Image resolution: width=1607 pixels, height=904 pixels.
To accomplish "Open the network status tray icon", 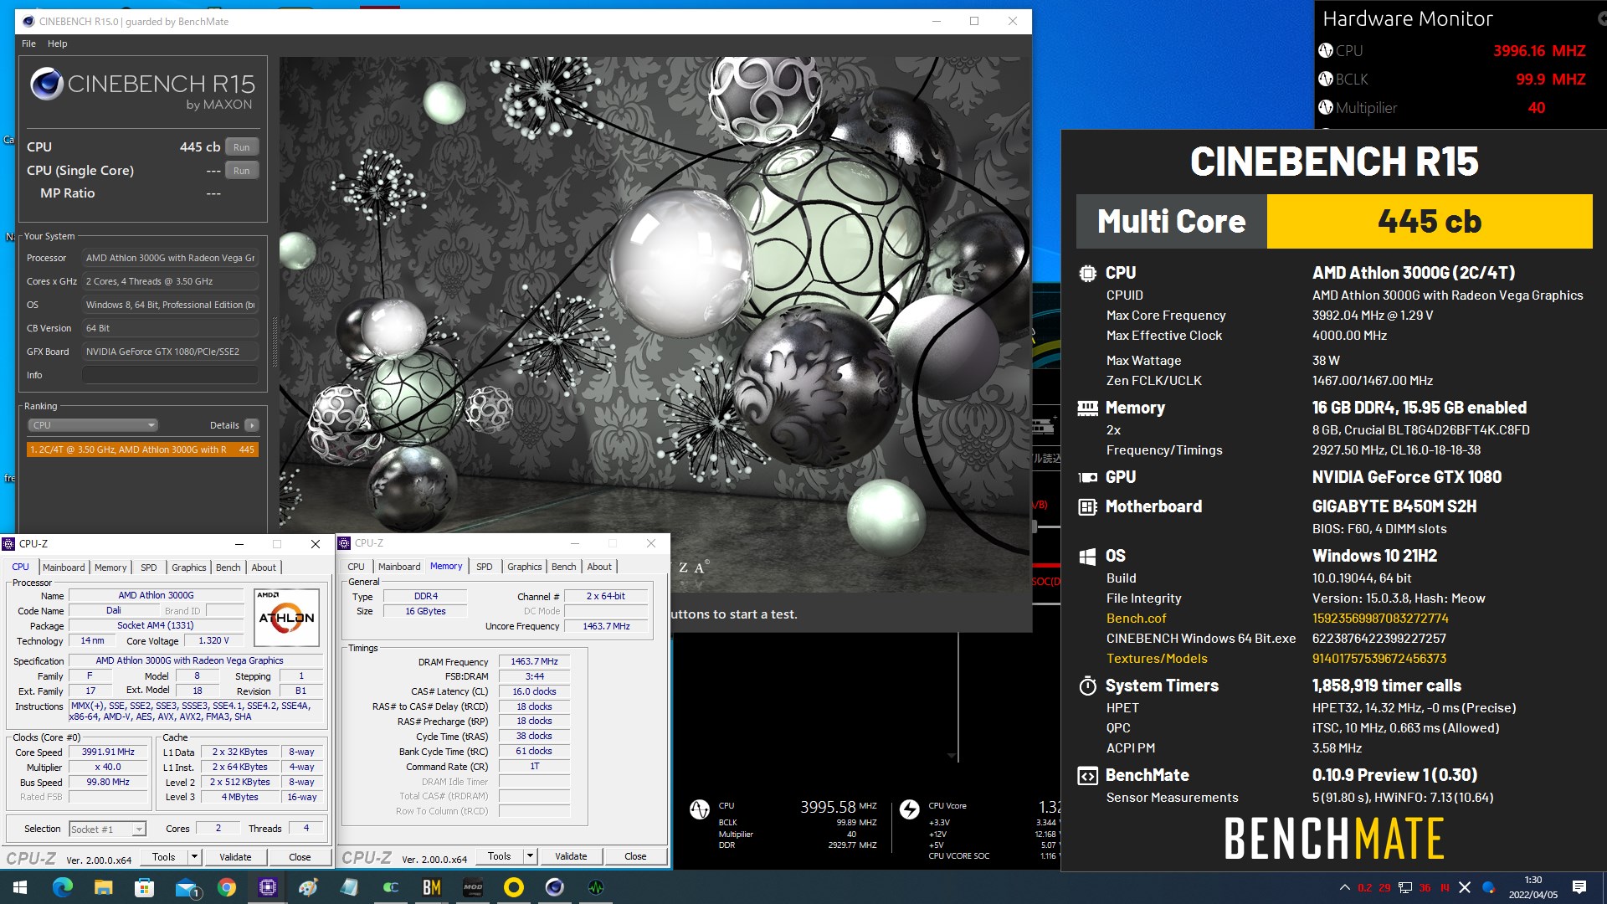I will coord(1405,887).
